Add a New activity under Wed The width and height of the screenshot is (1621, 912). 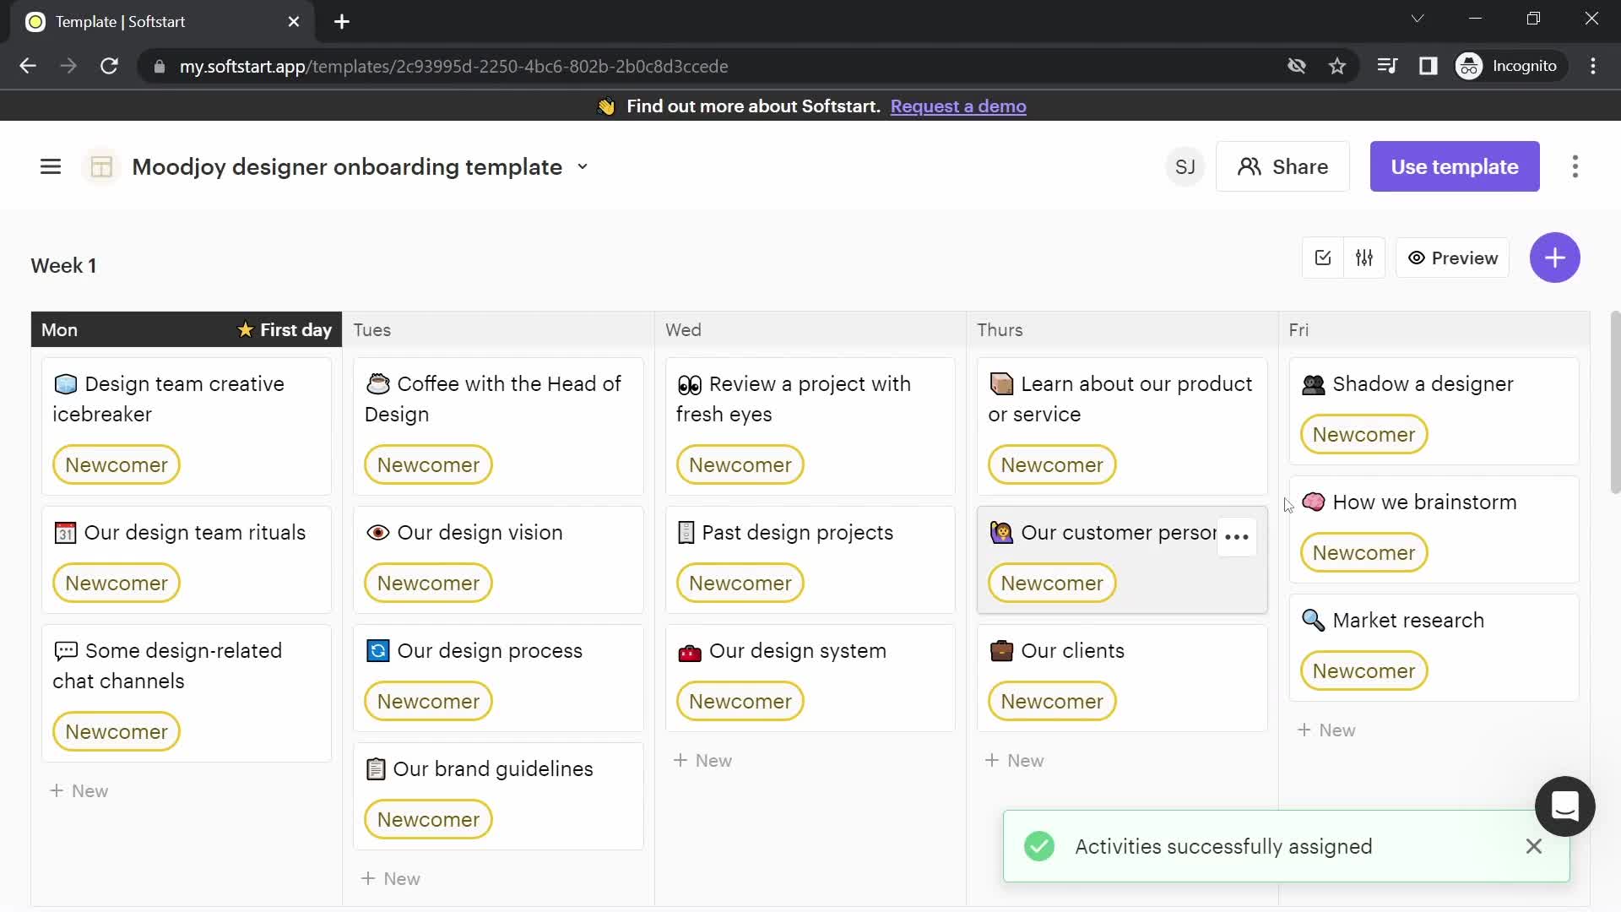click(702, 761)
